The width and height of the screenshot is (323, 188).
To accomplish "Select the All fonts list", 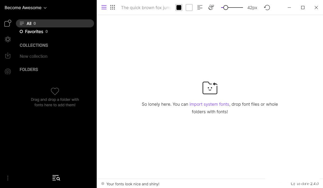I will pos(55,23).
